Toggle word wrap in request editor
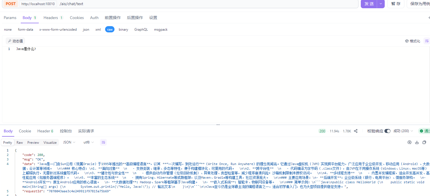This screenshot has height=196, width=430. tap(427, 41)
